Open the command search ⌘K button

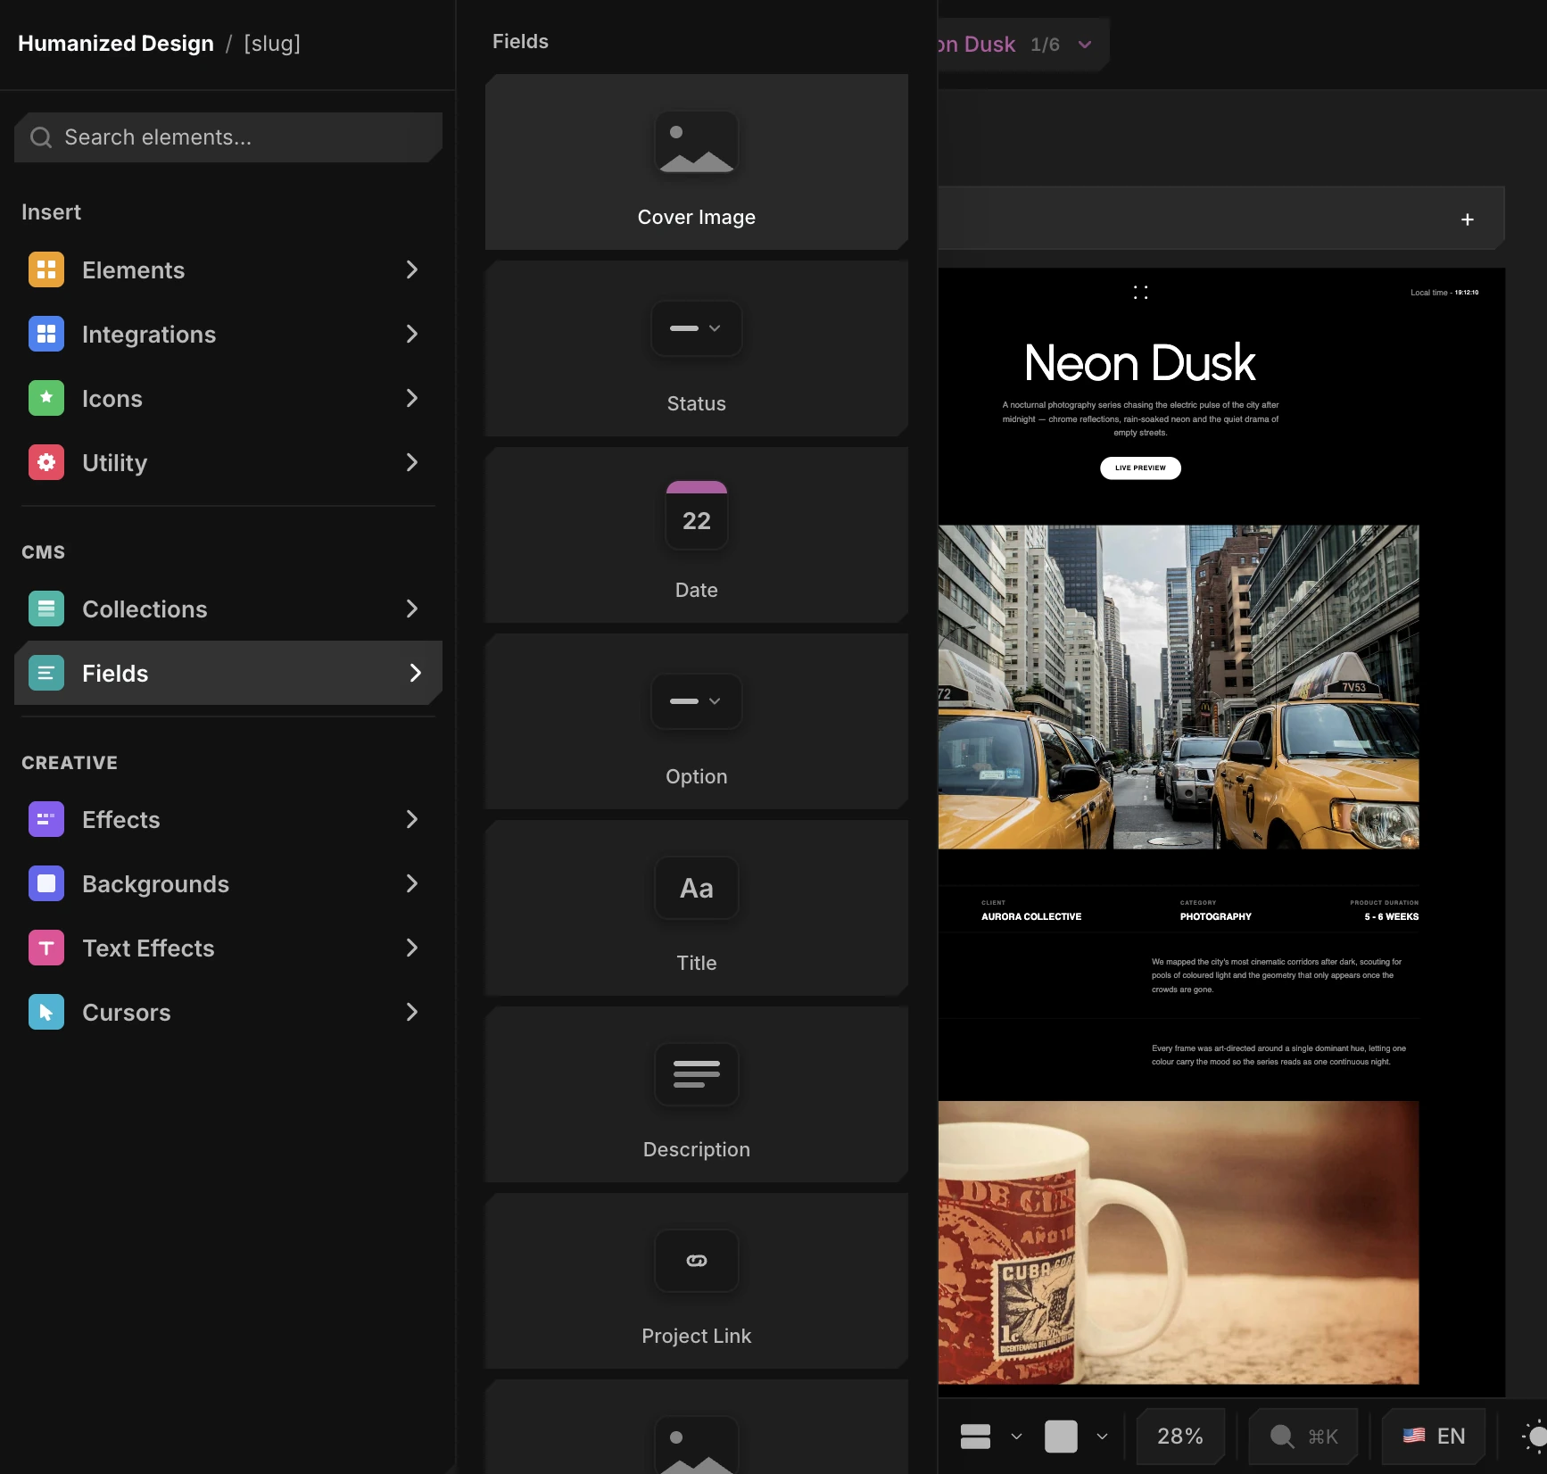coord(1303,1437)
